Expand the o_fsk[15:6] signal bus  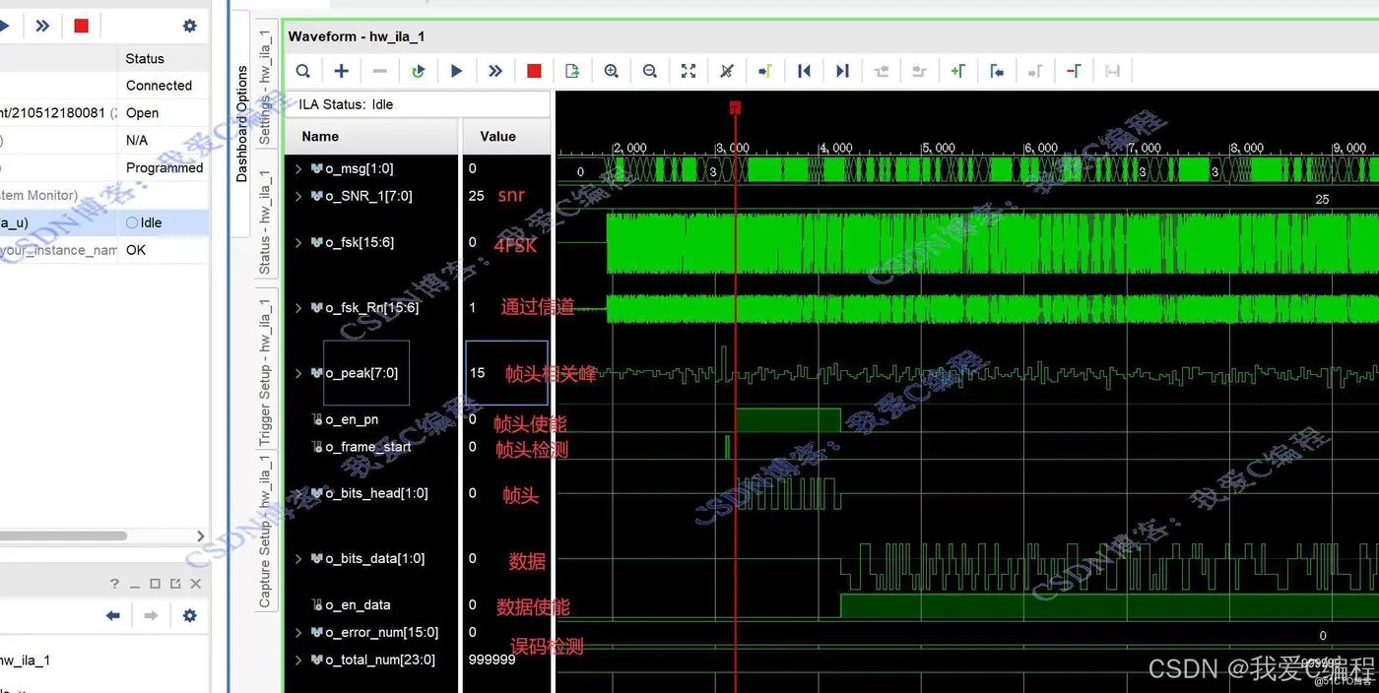[298, 242]
